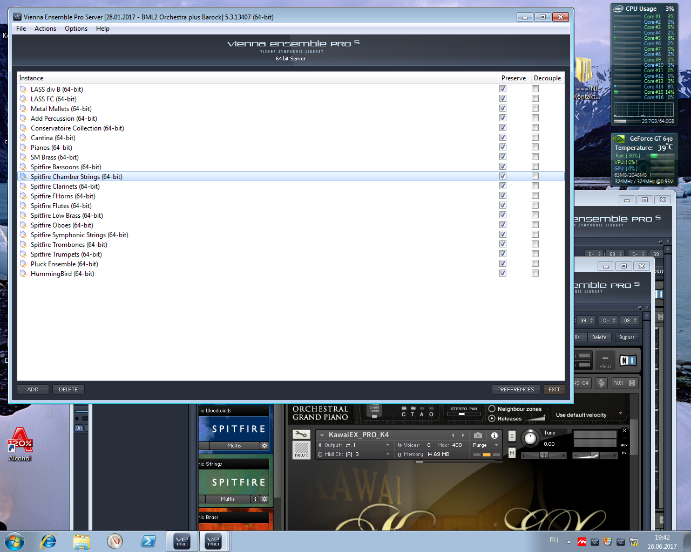This screenshot has width=691, height=552.
Task: Show info for Spitfire Strings library
Action: click(255, 499)
